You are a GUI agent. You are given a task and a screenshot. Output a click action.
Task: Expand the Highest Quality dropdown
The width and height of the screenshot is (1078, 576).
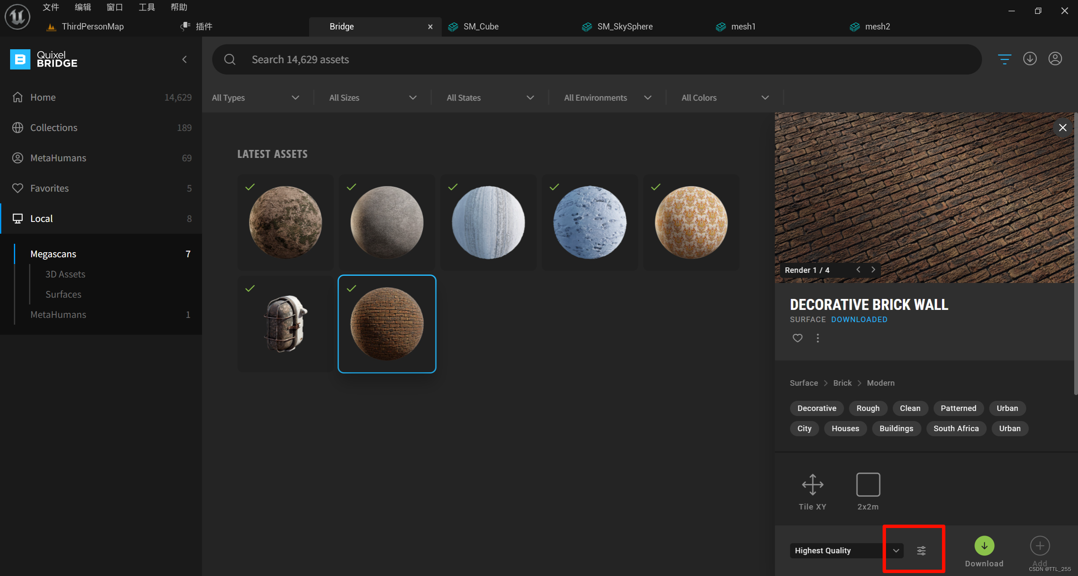click(896, 550)
